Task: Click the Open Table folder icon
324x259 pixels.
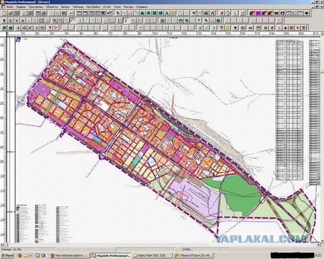Action: 10,13
